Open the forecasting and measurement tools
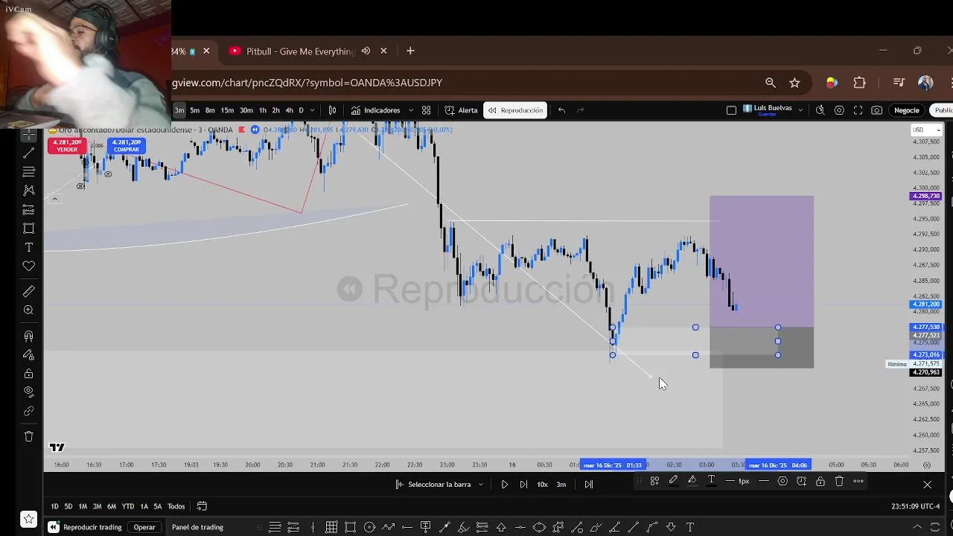Screen dimensions: 953x536 coord(28,209)
